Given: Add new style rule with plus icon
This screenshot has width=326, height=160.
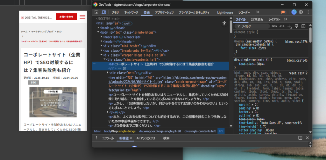Looking at the screenshot, I should point(289,26).
